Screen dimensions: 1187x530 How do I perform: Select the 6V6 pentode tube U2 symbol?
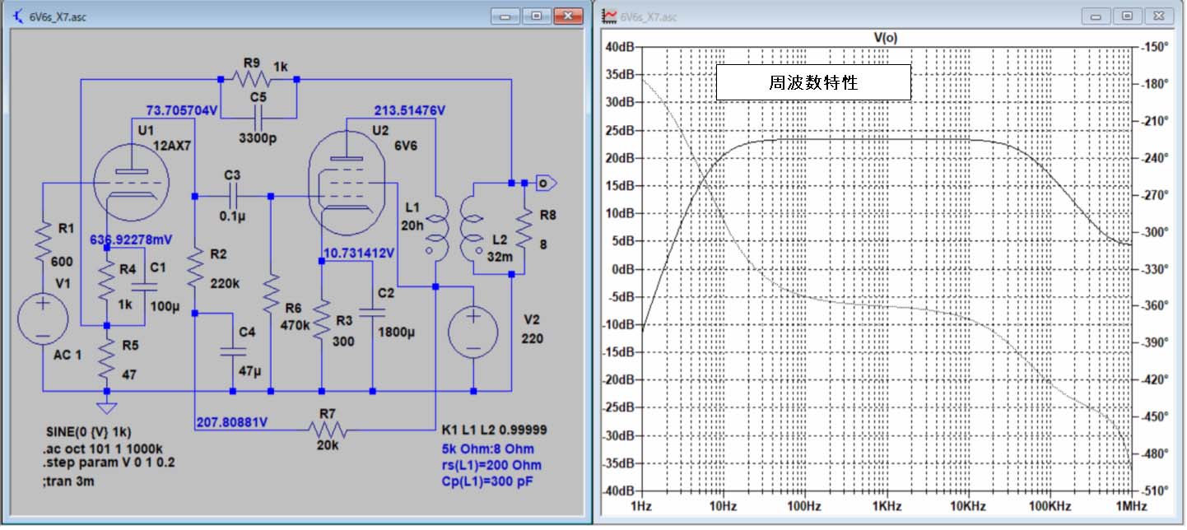(x=347, y=183)
